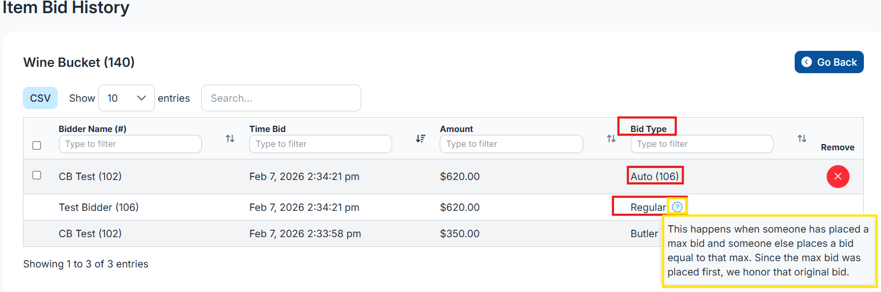
Task: Check the box for CB Test $620.00 row
Action: point(37,175)
